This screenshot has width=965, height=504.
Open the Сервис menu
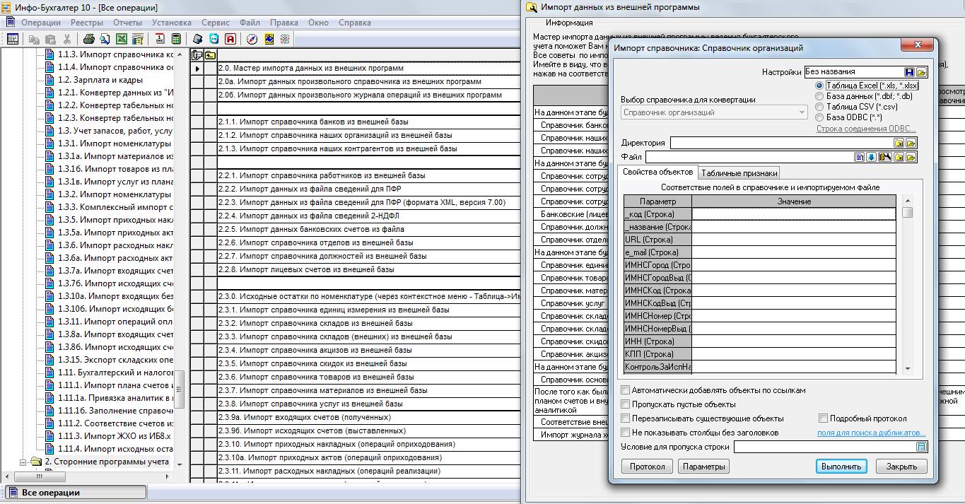[215, 23]
